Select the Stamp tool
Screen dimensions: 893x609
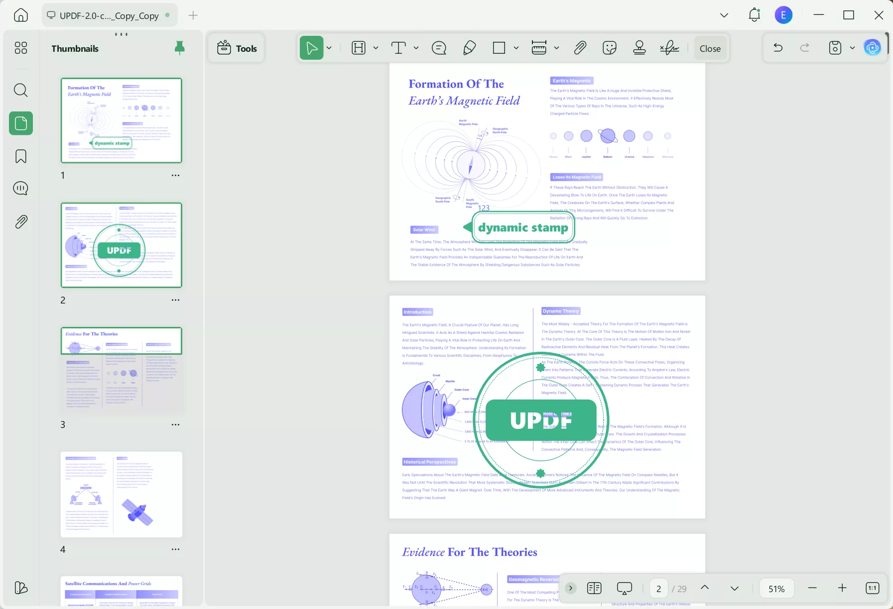point(638,48)
